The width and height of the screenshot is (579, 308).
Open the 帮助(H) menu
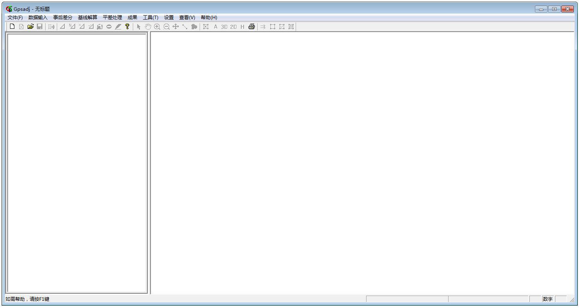click(x=209, y=18)
